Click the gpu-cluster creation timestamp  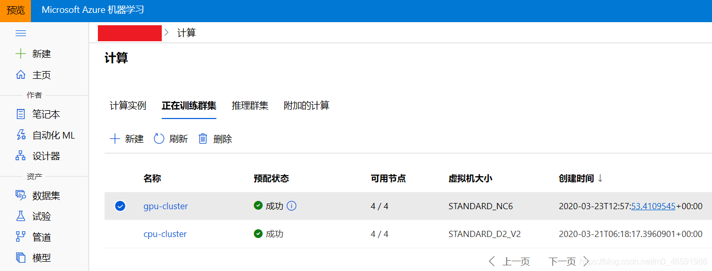coord(631,206)
